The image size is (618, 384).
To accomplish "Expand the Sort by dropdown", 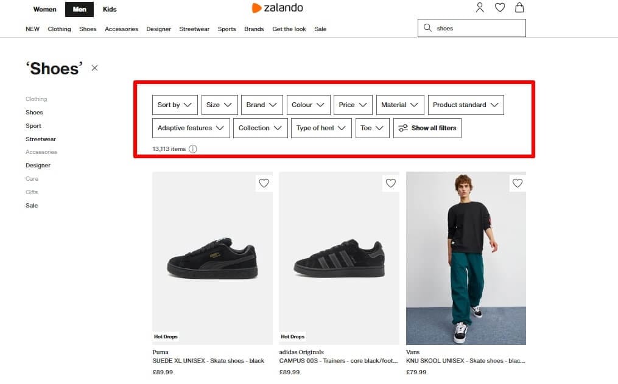I will [175, 105].
